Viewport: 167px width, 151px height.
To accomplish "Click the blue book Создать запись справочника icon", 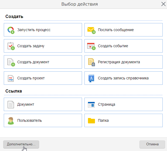I will pos(91,78).
